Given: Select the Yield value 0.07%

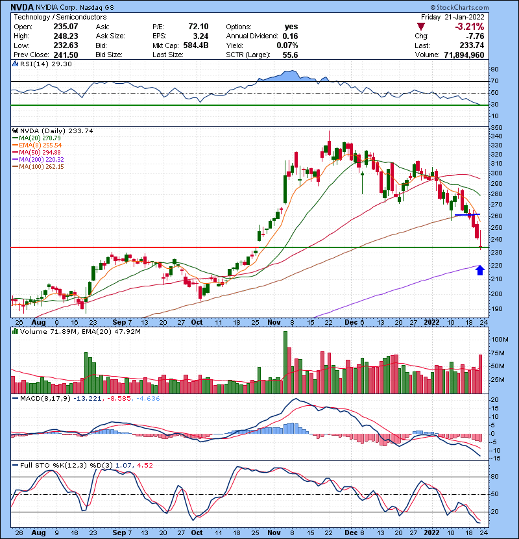Looking at the screenshot, I should click(287, 45).
